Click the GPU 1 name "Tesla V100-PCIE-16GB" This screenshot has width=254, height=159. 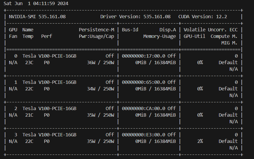pos(49,82)
